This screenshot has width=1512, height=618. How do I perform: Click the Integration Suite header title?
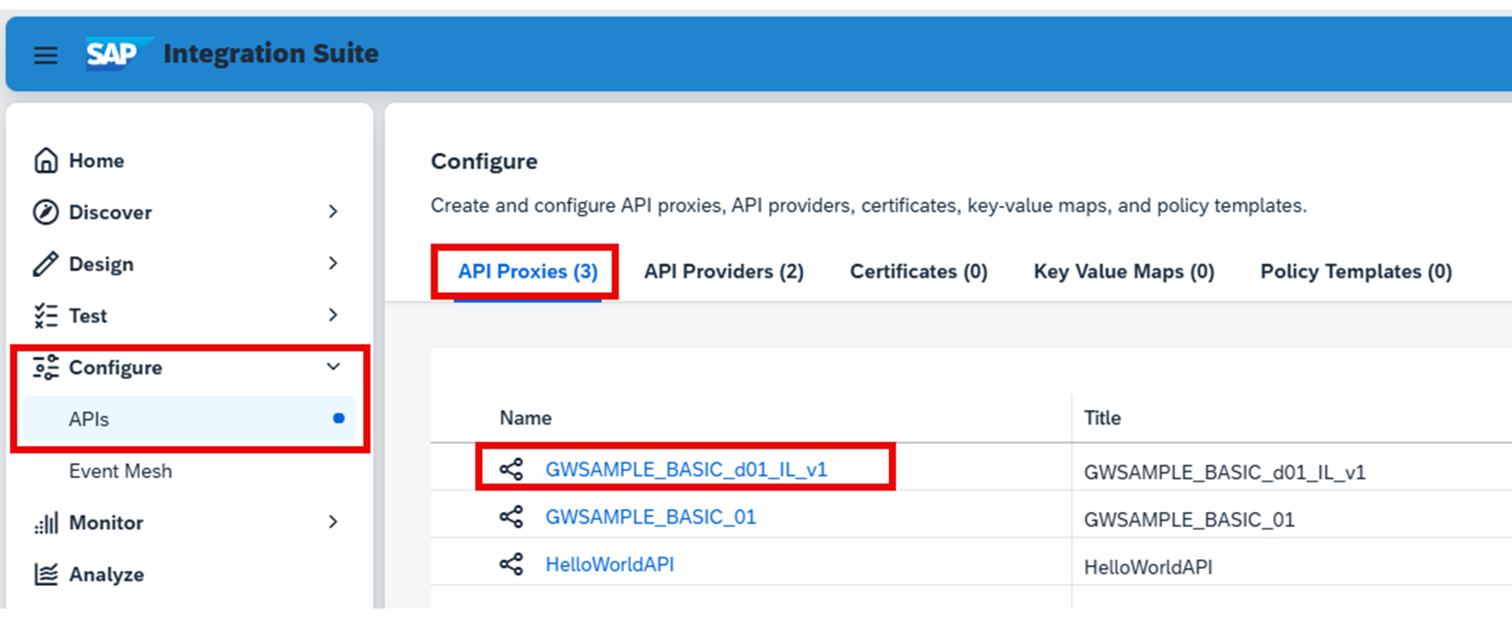[x=270, y=54]
